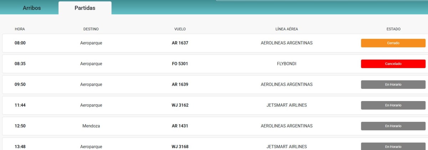Image resolution: width=428 pixels, height=150 pixels.
Task: Click the 11:44 departure time
Action: [x=20, y=105]
